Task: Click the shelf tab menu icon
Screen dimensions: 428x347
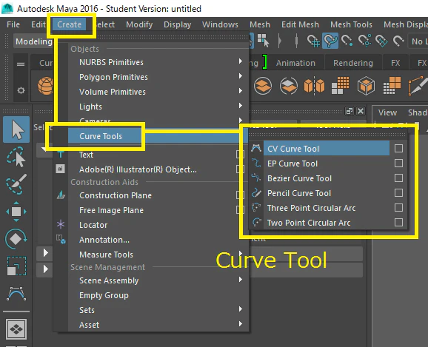Action: 21,64
